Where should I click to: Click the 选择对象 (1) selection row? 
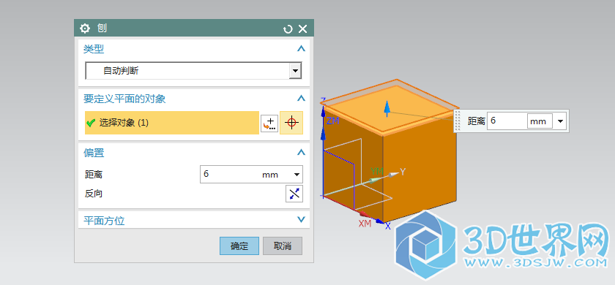(172, 123)
